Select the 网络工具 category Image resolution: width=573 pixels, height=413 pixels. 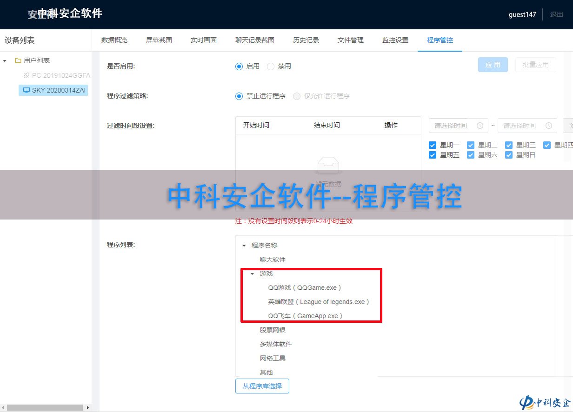pos(273,358)
